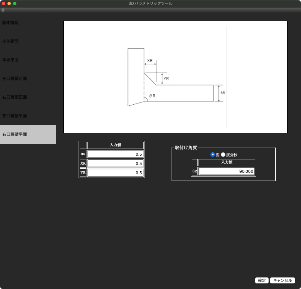
Task: Switch to the 左口翼壁平面 tab
Action: pos(15,116)
